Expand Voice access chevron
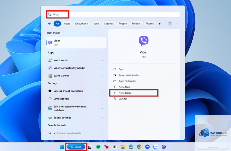 [102, 60]
